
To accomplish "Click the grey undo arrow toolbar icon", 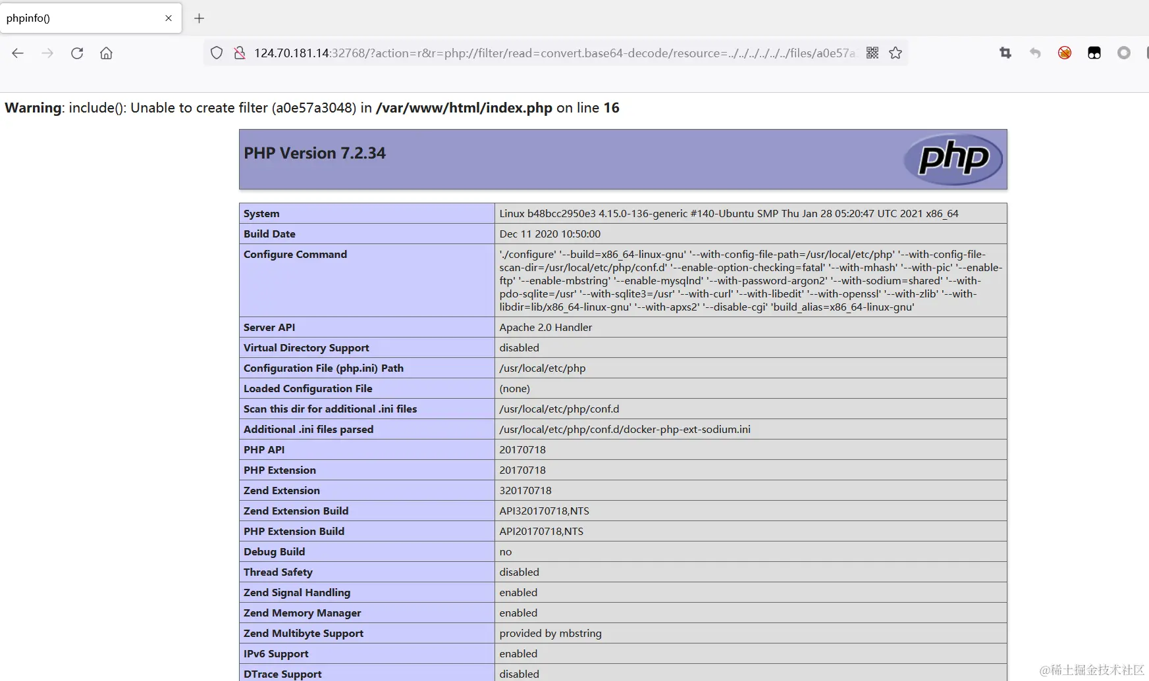I will [1035, 53].
